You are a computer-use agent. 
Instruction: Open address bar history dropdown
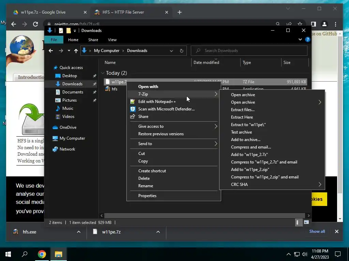pos(171,51)
